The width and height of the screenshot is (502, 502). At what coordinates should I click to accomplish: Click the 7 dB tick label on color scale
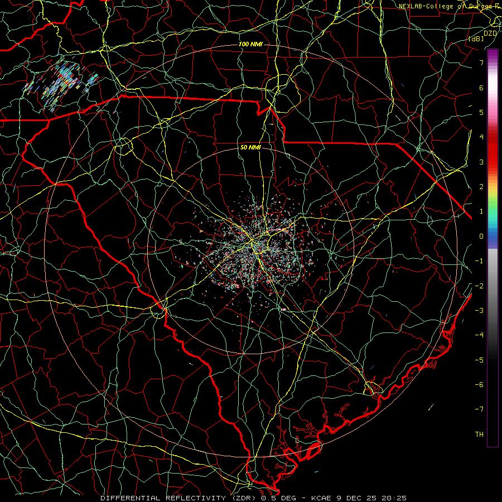[481, 62]
